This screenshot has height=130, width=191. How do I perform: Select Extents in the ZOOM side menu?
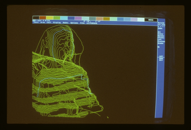[161, 38]
